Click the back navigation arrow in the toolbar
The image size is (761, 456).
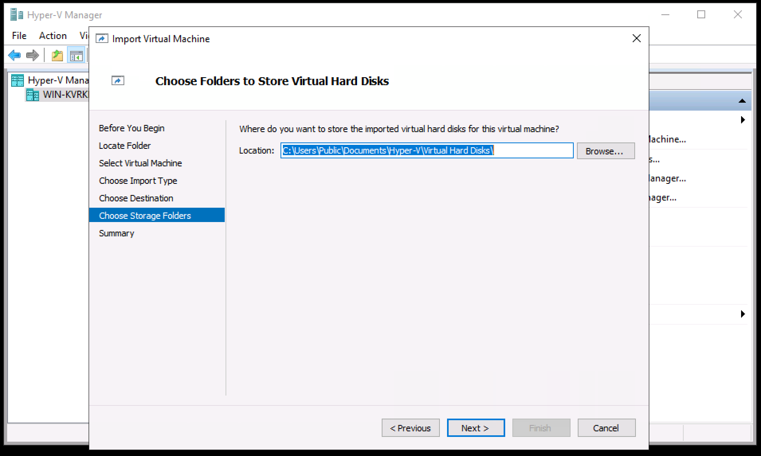pyautogui.click(x=15, y=55)
